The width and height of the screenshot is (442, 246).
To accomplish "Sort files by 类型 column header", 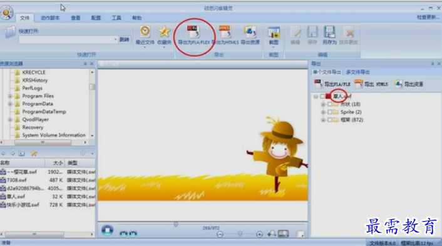I will pyautogui.click(x=80, y=163).
